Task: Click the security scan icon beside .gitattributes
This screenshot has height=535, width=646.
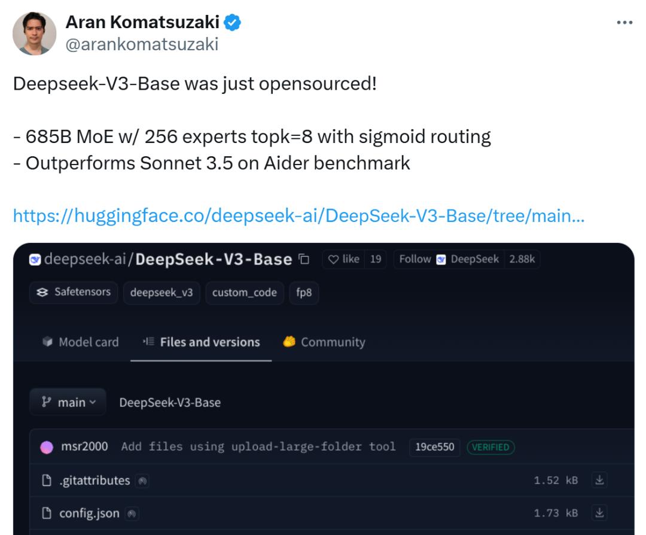Action: coord(142,481)
